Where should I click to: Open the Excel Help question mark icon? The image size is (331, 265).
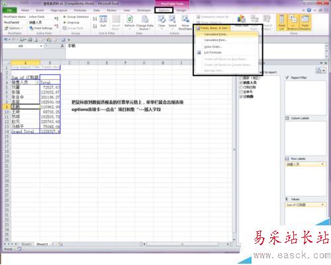pos(309,10)
